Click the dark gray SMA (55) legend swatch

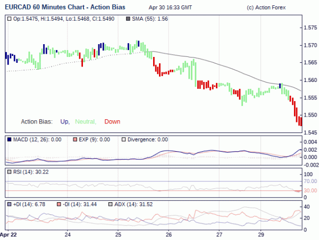coord(128,19)
